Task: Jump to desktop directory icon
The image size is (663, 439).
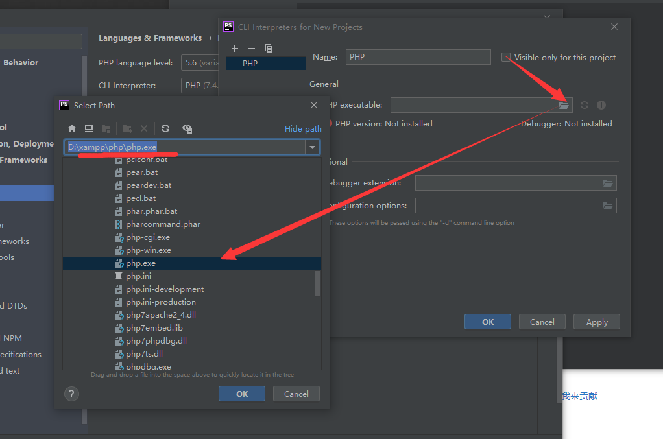Action: [89, 128]
